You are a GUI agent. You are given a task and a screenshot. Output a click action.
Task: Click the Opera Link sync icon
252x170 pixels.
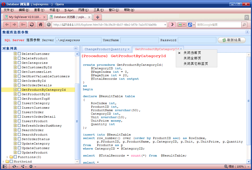click(x=14, y=167)
